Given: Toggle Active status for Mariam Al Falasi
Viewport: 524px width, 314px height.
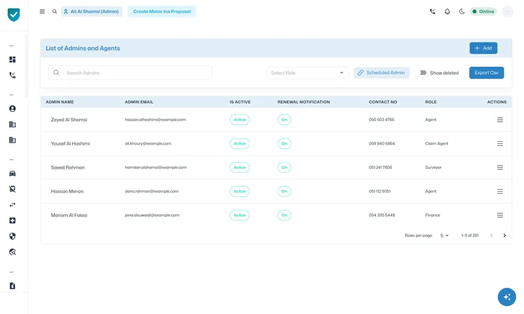Looking at the screenshot, I should (x=240, y=215).
